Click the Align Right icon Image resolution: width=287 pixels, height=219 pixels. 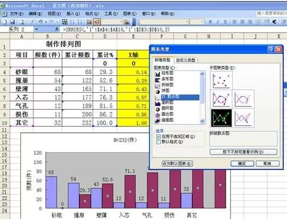pyautogui.click(x=250, y=22)
